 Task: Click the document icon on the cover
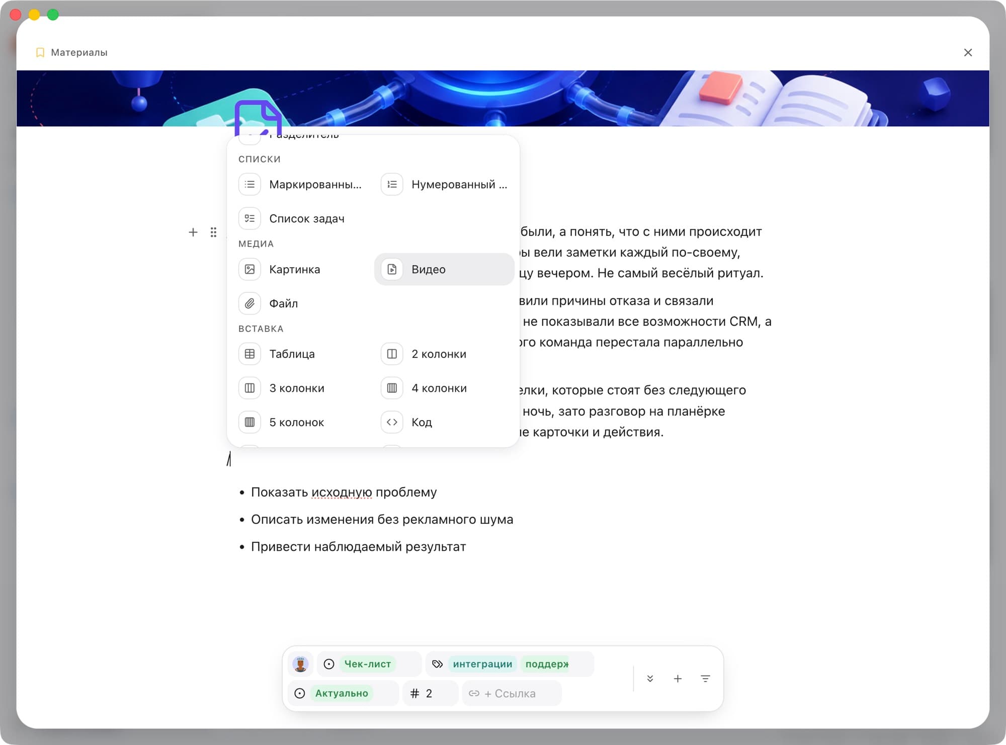pos(258,118)
